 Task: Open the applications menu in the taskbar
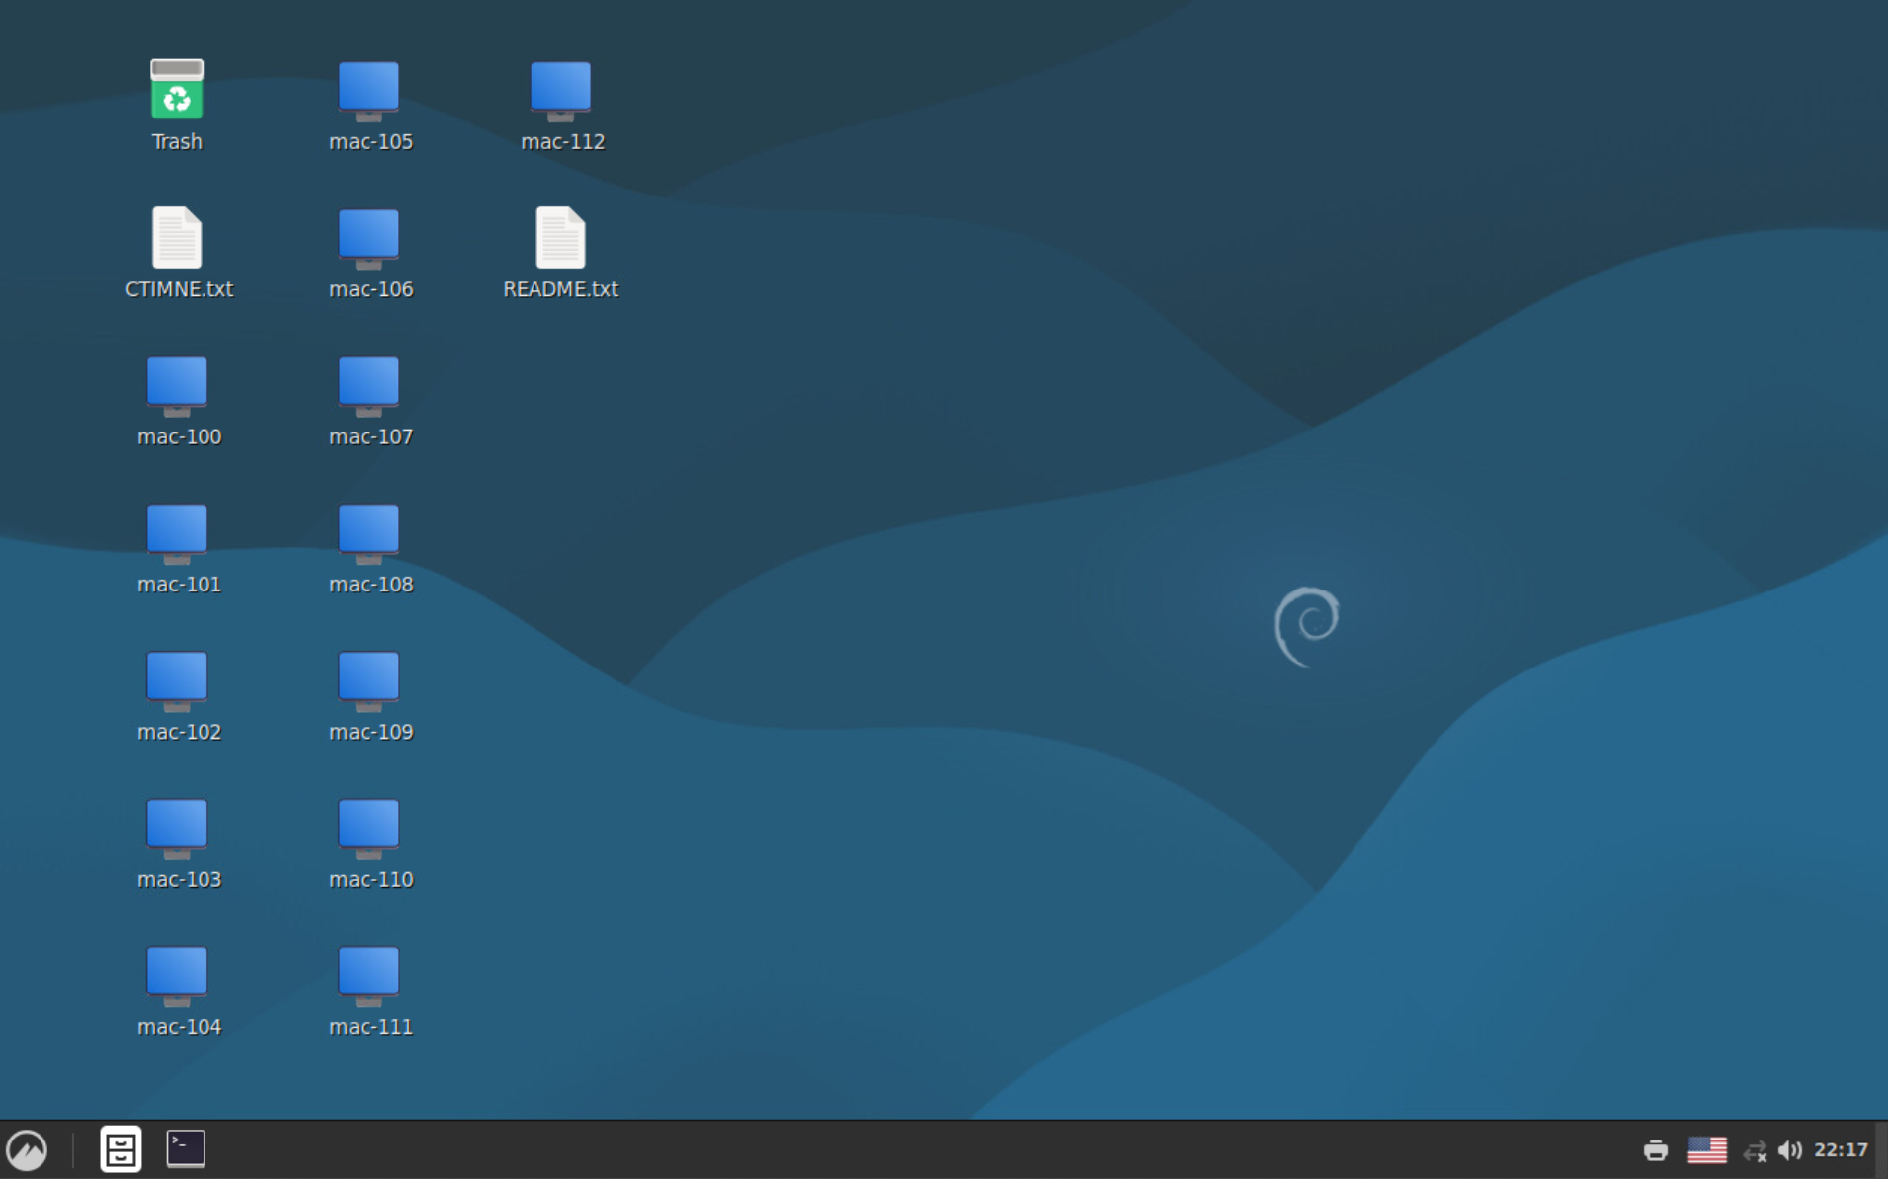[x=29, y=1148]
